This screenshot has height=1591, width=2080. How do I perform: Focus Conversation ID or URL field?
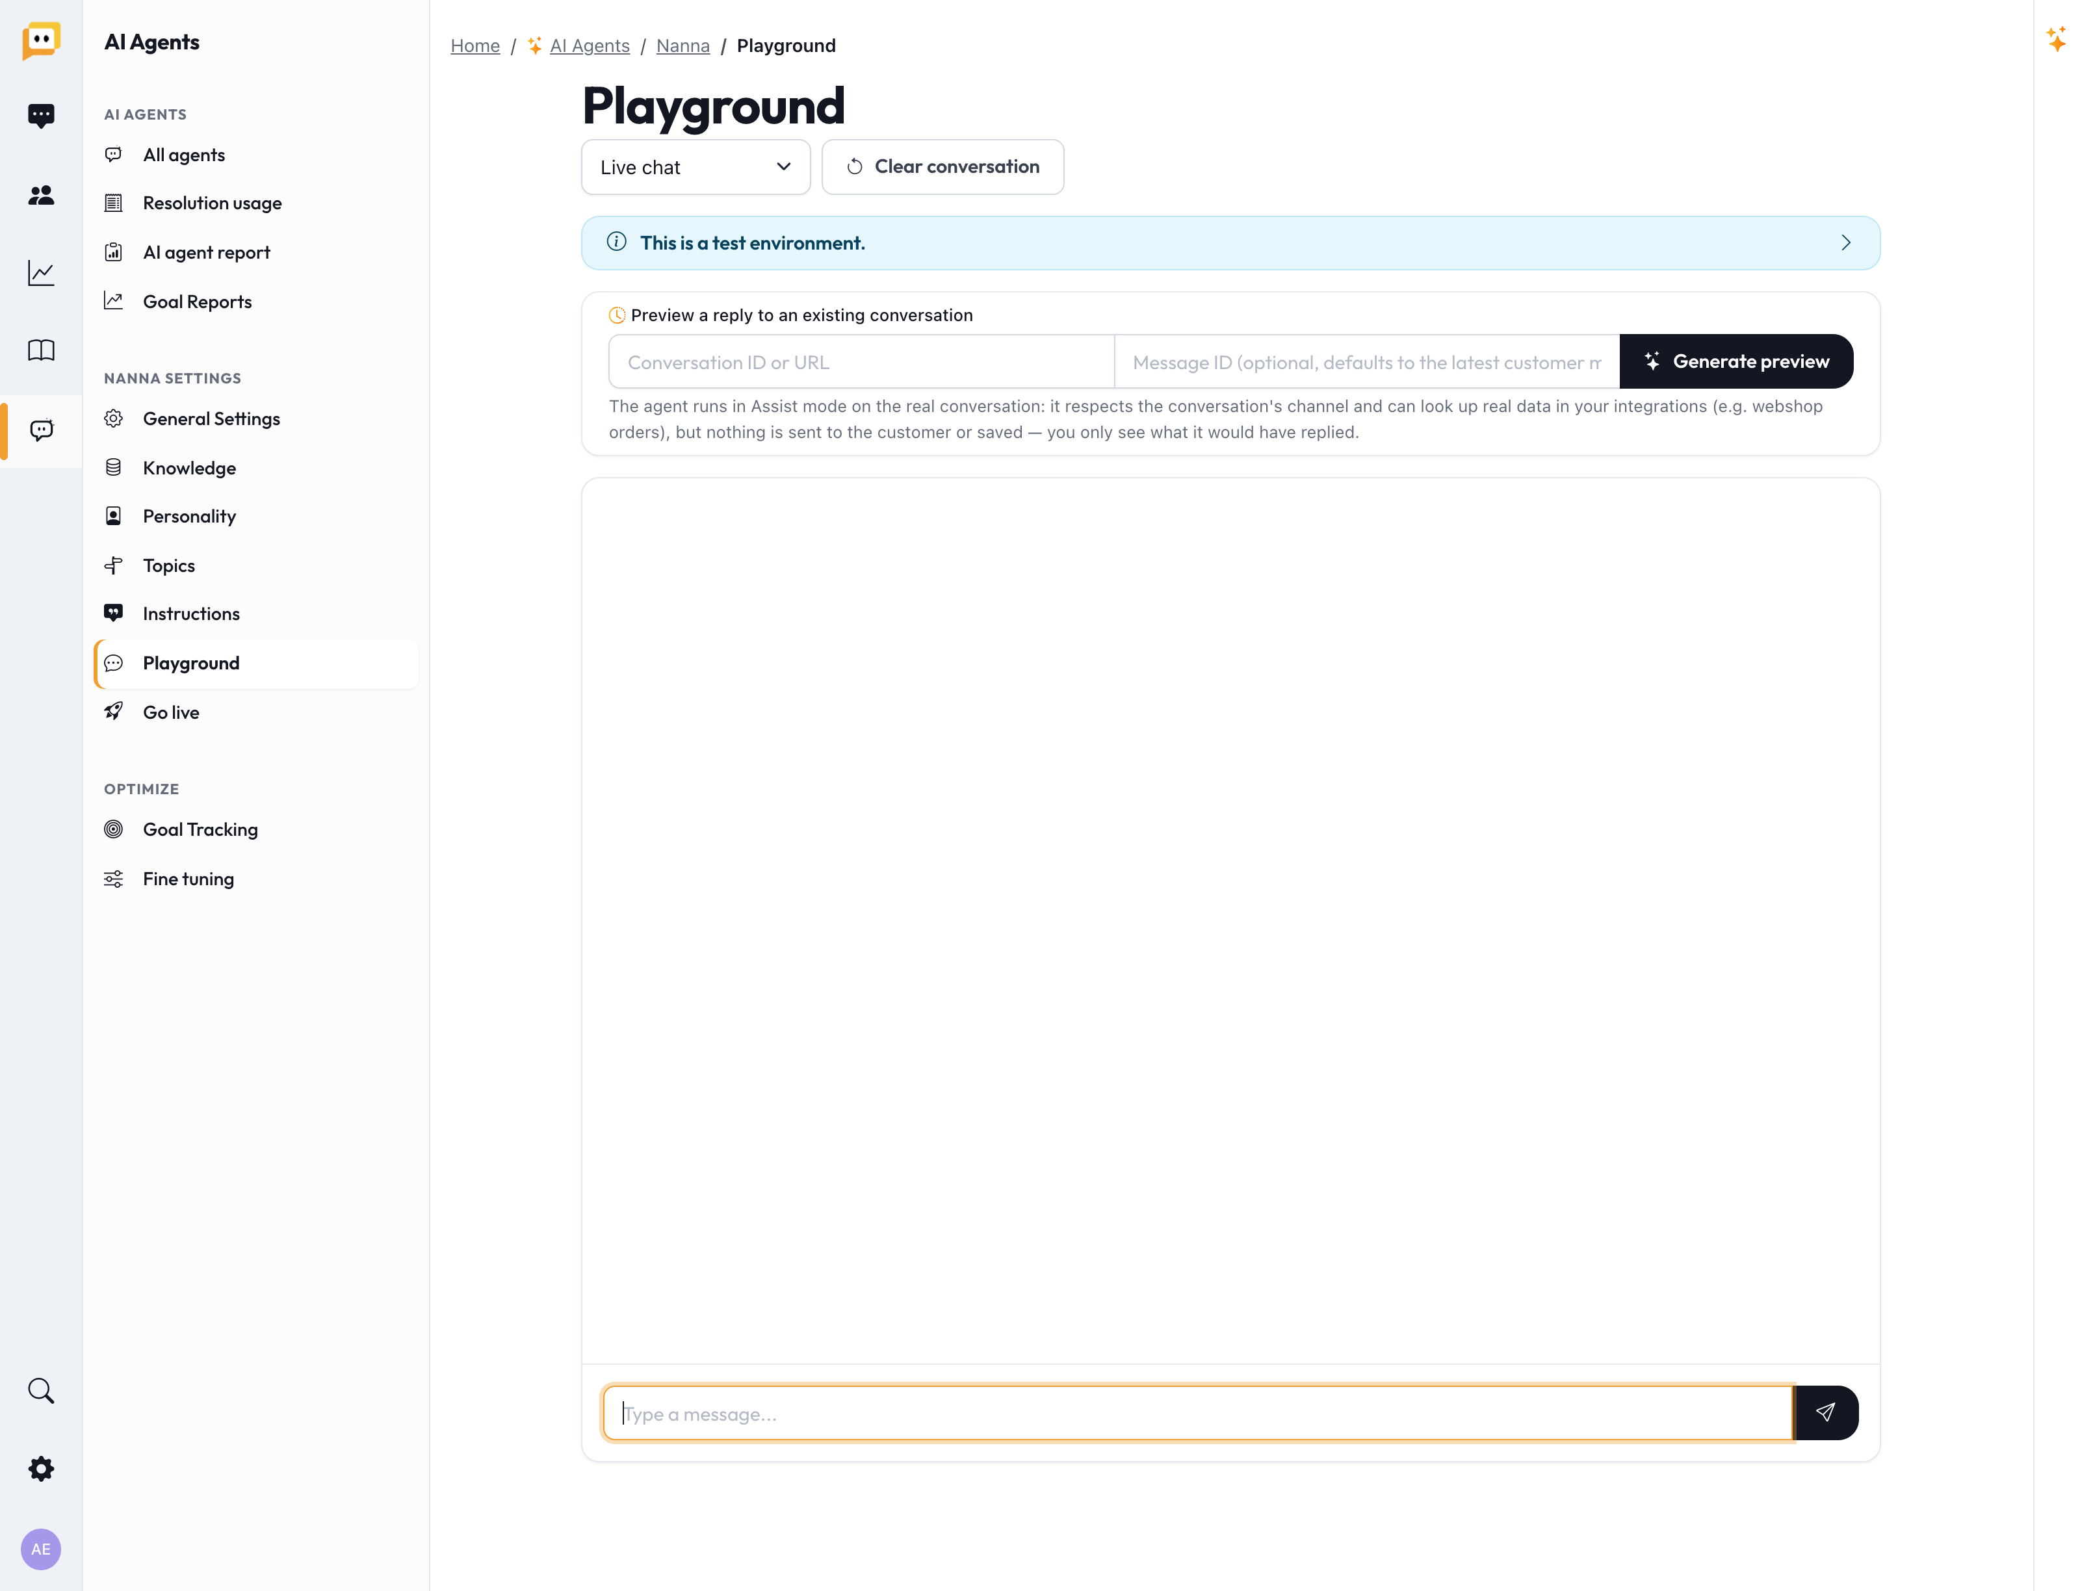[861, 362]
